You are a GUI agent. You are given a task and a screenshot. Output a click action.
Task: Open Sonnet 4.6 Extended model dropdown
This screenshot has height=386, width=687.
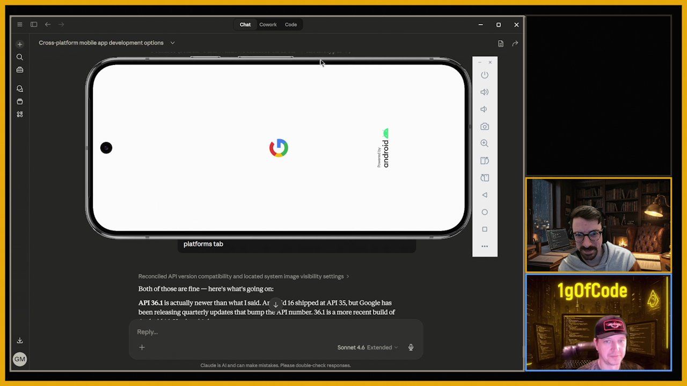(x=368, y=347)
